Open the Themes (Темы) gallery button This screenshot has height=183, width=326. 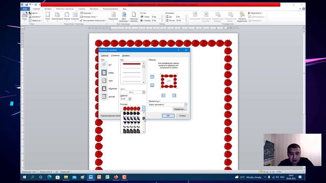tap(24, 16)
